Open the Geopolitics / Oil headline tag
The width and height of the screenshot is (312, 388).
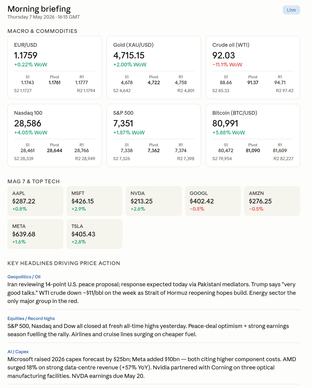coord(24,277)
